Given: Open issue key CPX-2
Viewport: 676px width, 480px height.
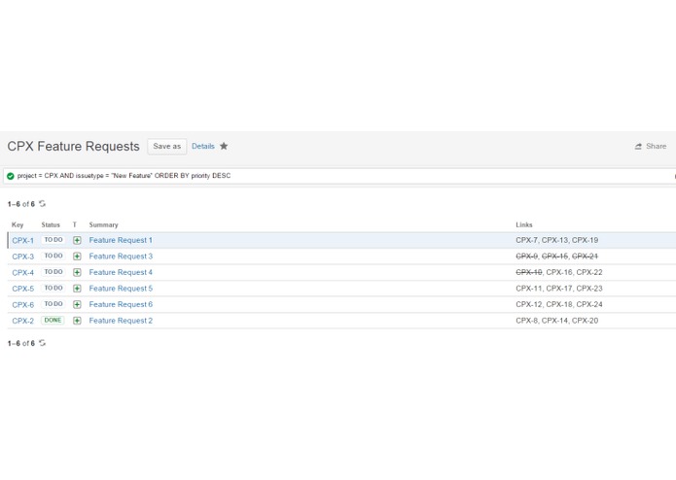Looking at the screenshot, I should pyautogui.click(x=22, y=321).
